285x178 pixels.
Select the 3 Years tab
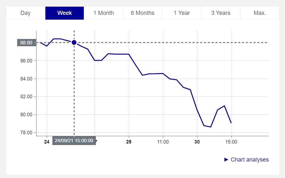[221, 13]
